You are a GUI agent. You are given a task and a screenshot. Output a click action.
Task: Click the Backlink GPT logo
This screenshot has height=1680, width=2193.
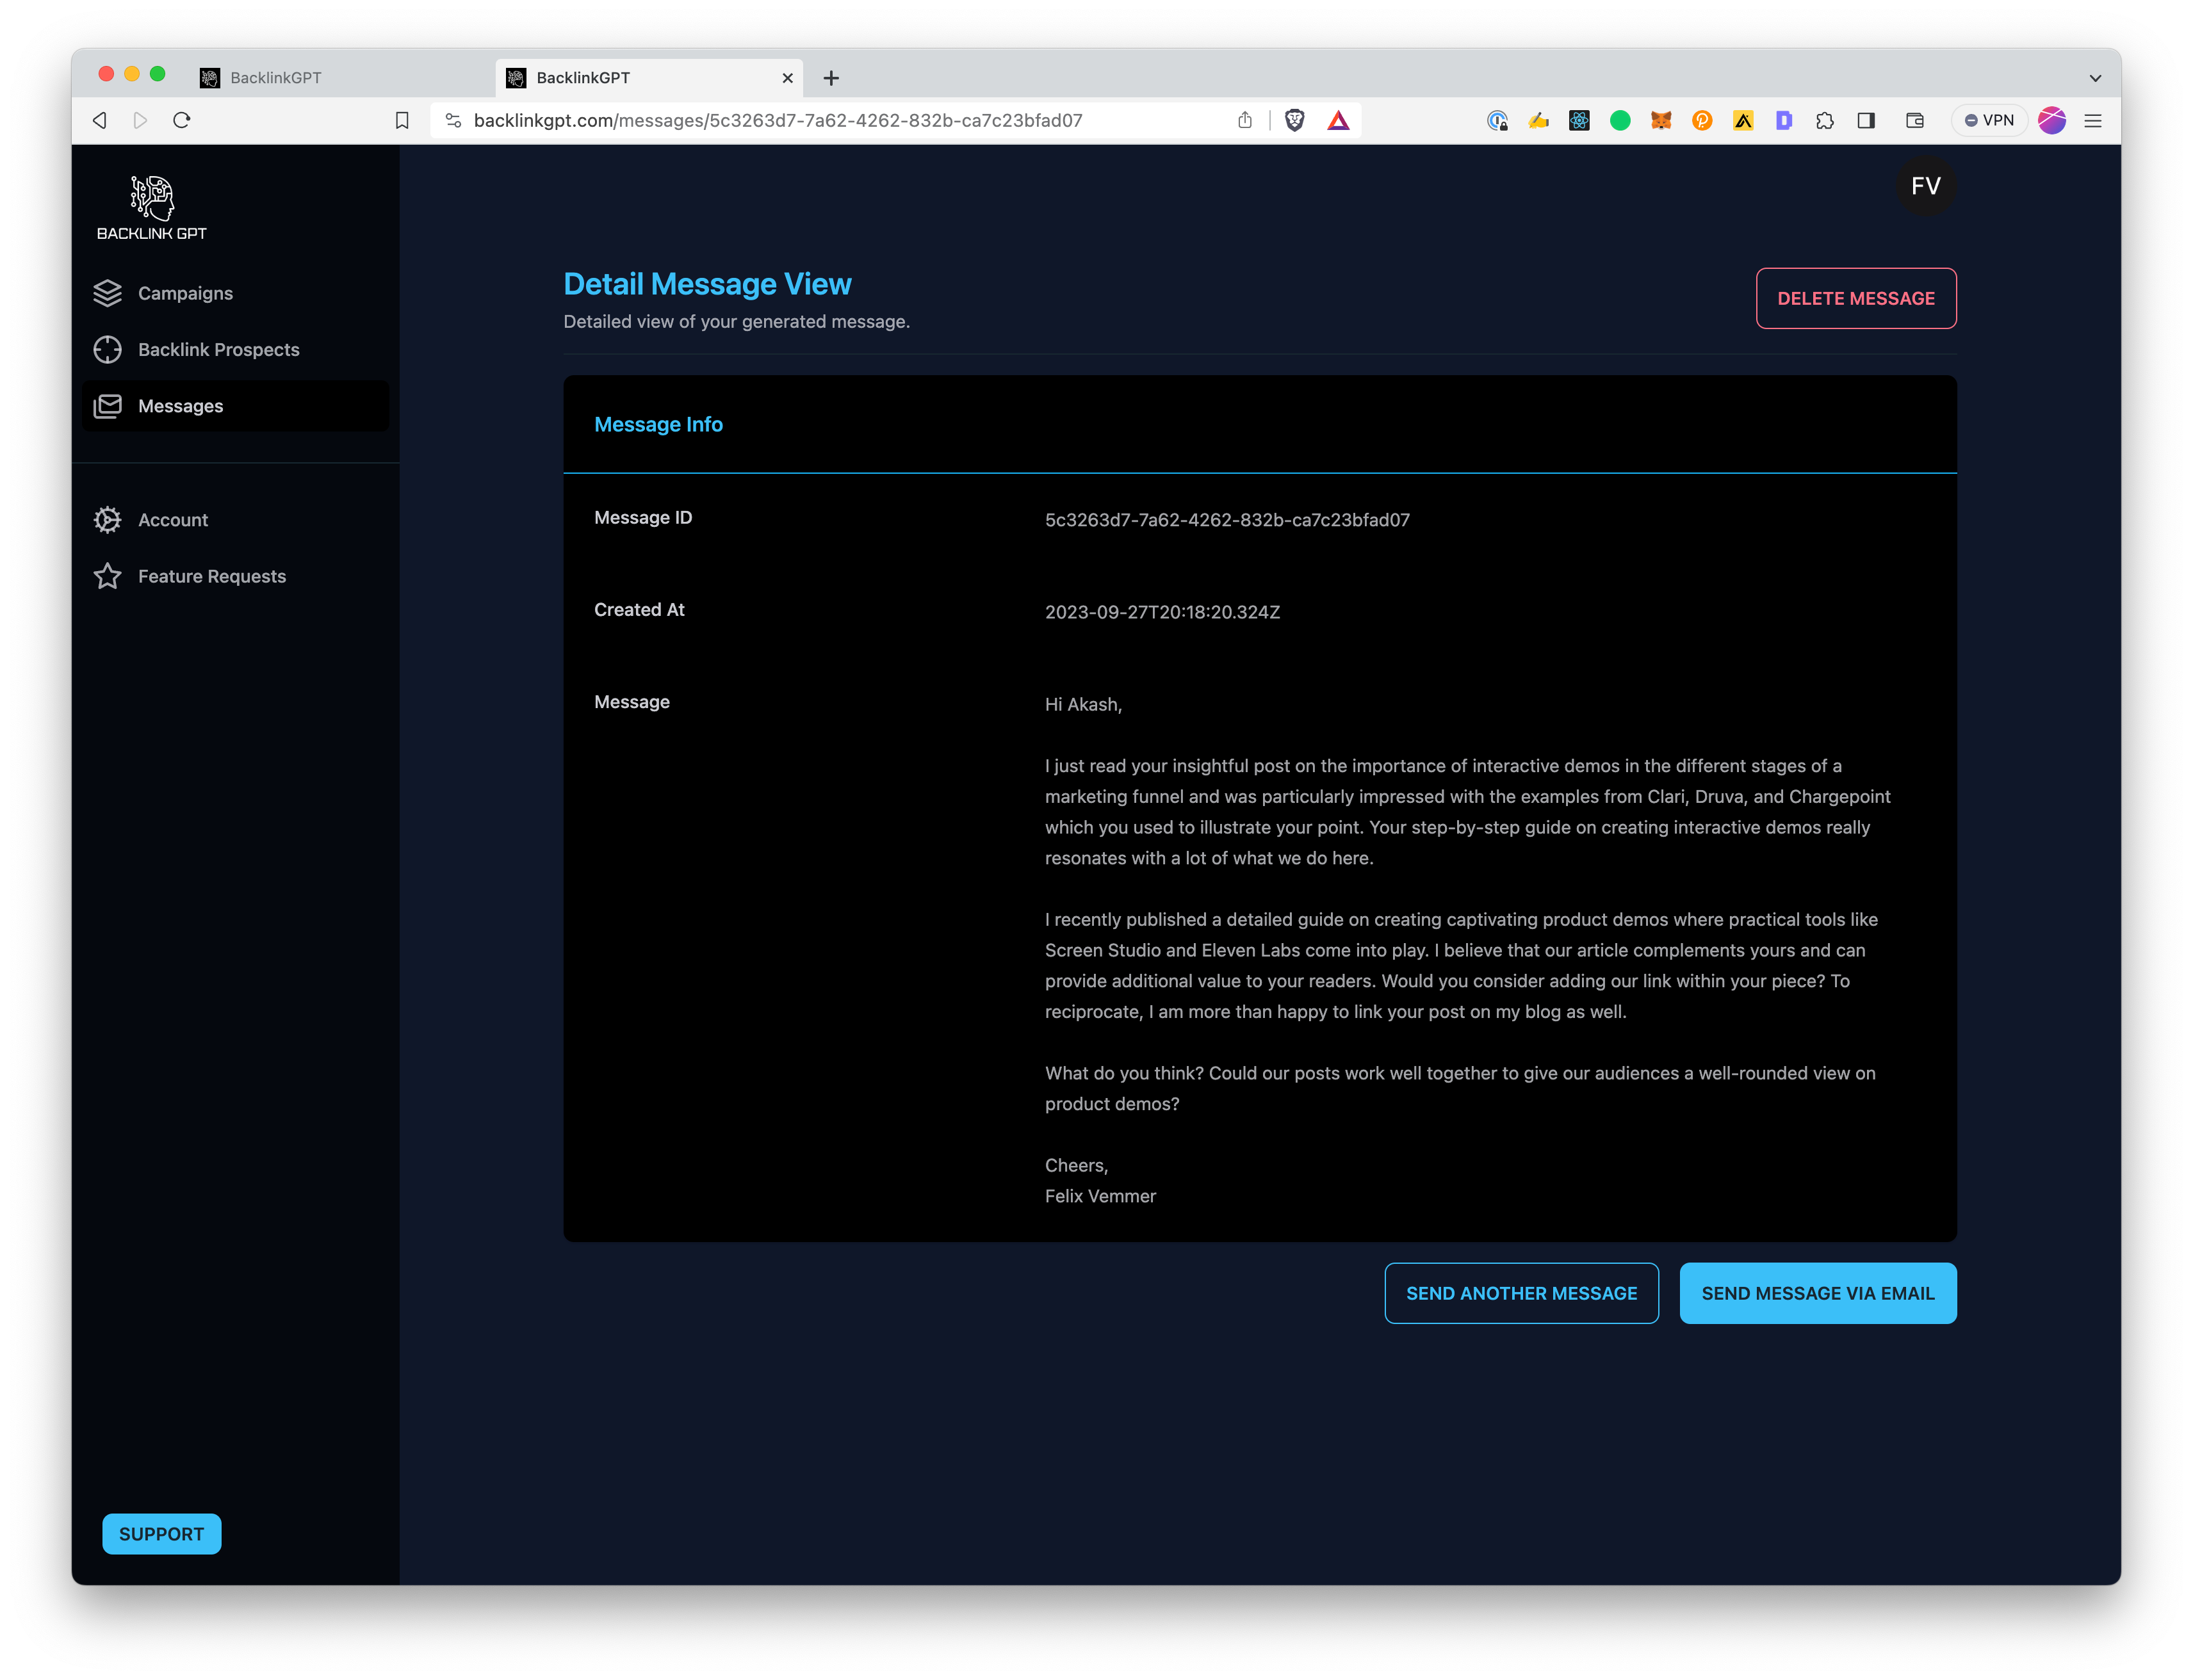(x=152, y=208)
